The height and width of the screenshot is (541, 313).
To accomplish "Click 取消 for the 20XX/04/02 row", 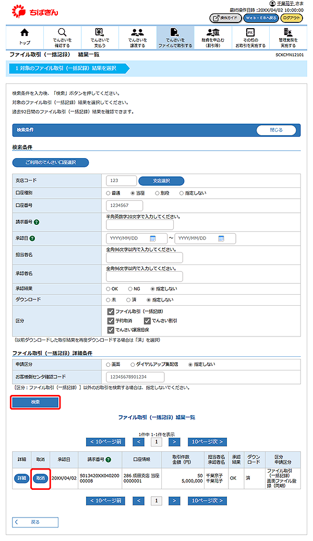I will point(41,478).
